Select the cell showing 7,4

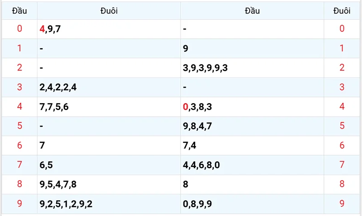point(252,145)
